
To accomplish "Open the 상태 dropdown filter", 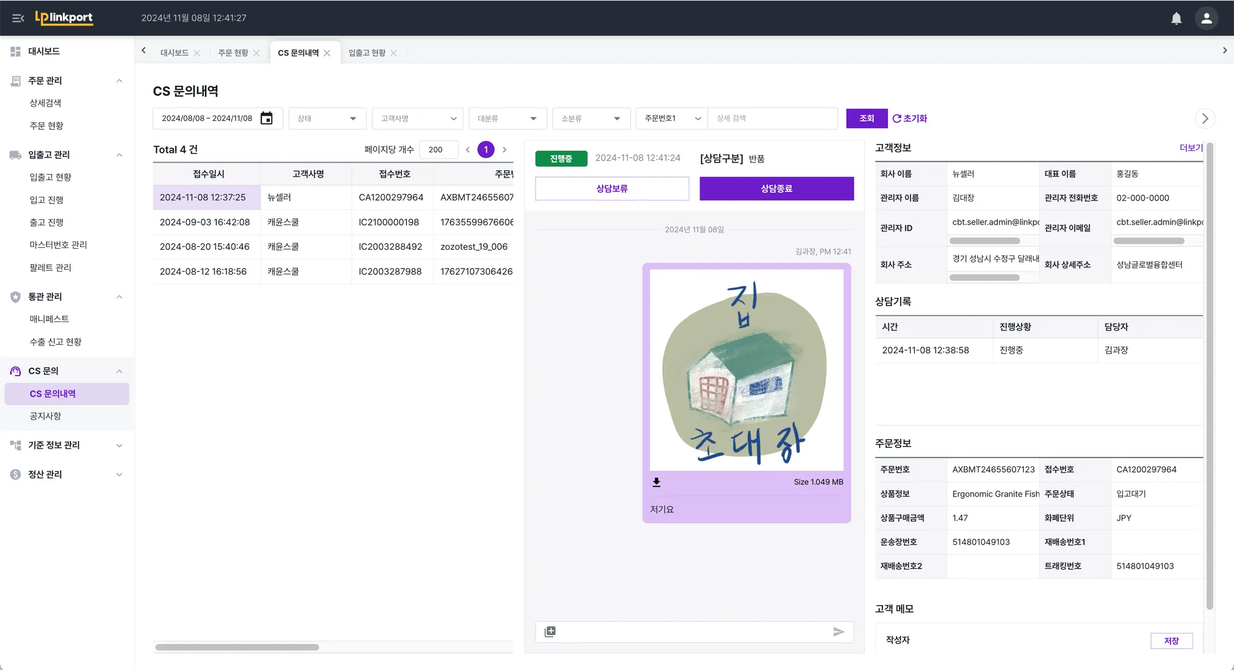I will (327, 119).
